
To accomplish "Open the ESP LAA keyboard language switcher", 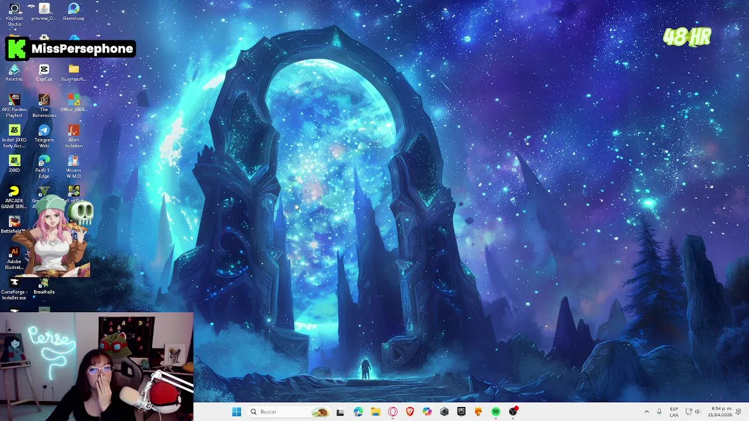I will [x=674, y=412].
